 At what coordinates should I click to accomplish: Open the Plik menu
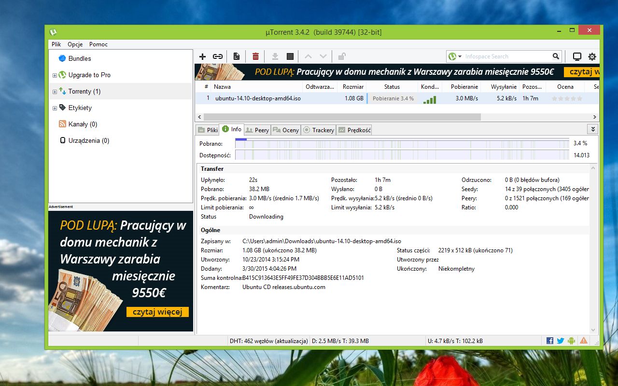click(x=56, y=44)
